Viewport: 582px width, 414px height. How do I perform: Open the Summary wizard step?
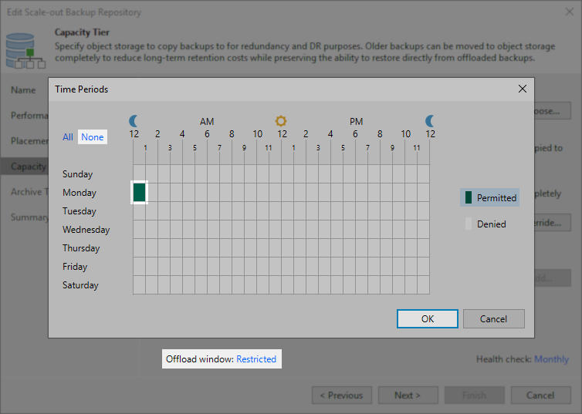pyautogui.click(x=29, y=217)
